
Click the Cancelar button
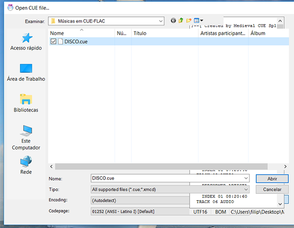[272, 189]
